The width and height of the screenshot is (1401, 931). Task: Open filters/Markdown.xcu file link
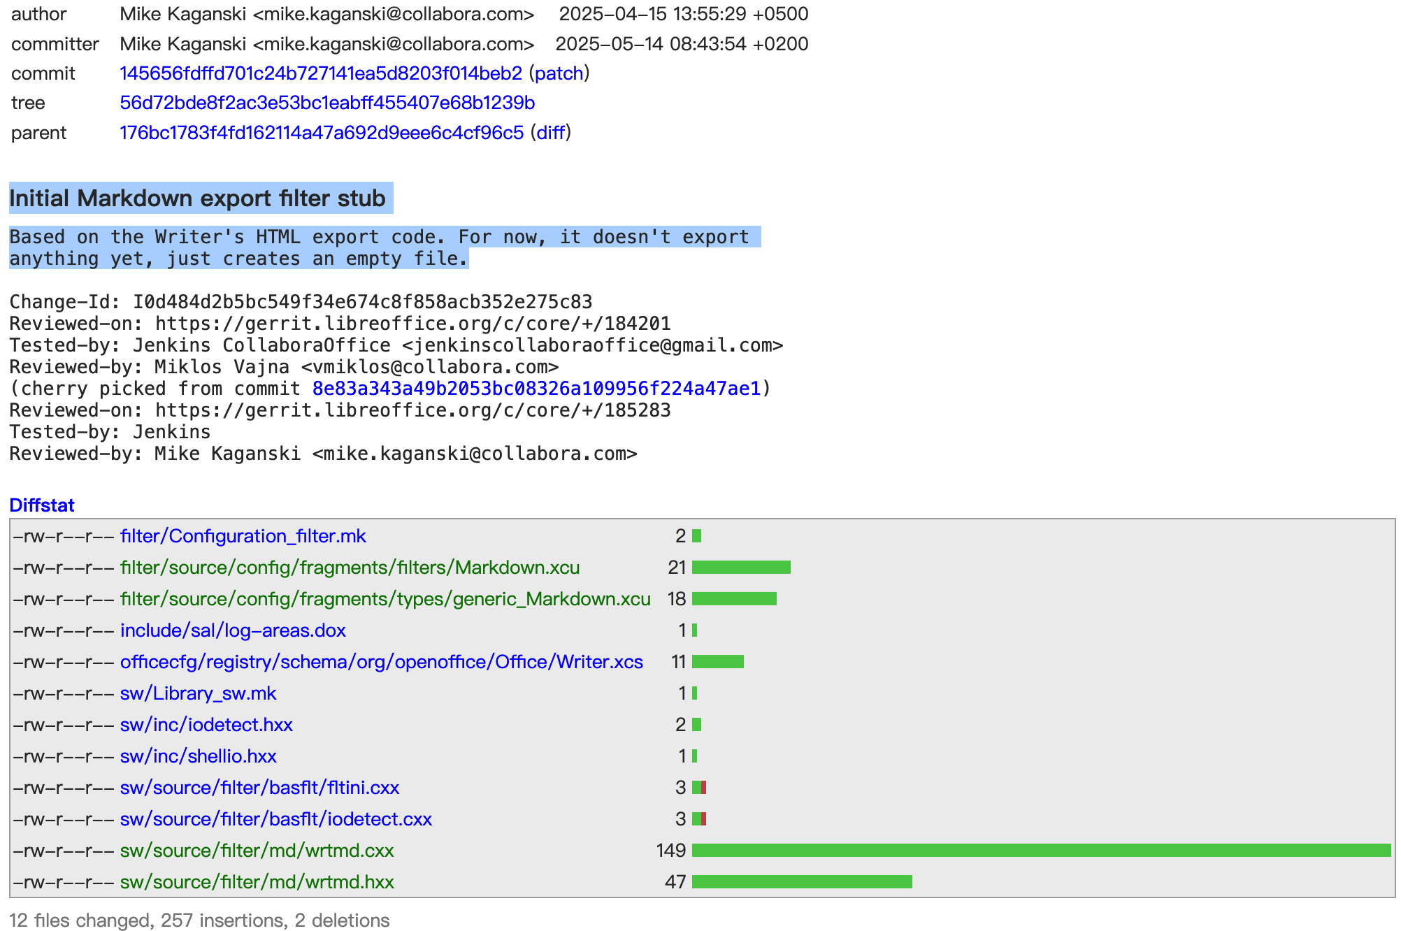click(x=350, y=568)
